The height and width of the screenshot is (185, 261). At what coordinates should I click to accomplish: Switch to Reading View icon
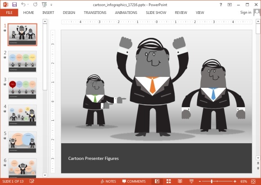pos(180,181)
